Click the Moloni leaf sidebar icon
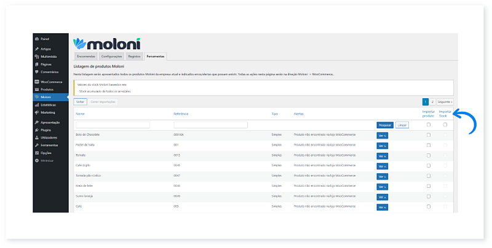The width and height of the screenshot is (492, 248). (37, 97)
